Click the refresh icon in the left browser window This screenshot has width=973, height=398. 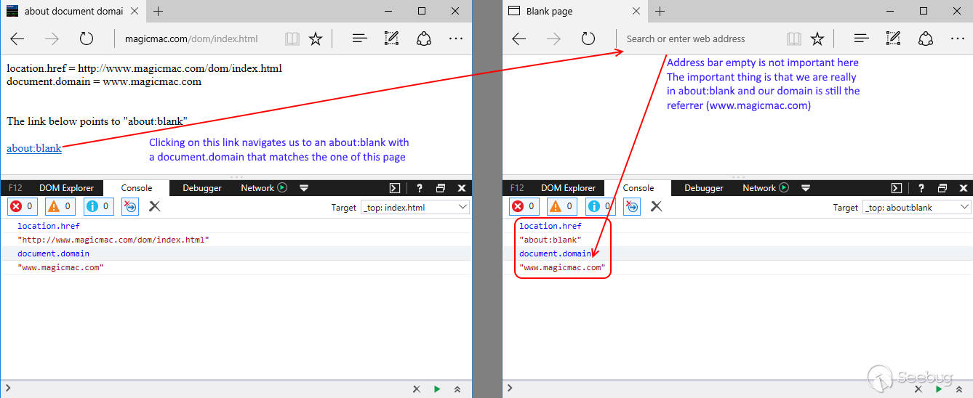pyautogui.click(x=87, y=39)
